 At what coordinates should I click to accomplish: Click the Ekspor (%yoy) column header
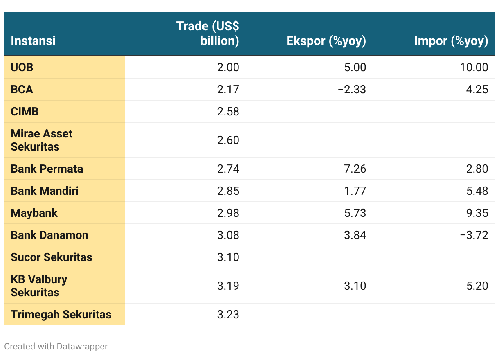click(326, 41)
